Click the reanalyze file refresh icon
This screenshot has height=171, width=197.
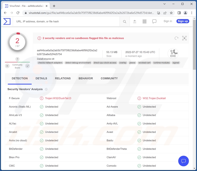click(x=177, y=38)
